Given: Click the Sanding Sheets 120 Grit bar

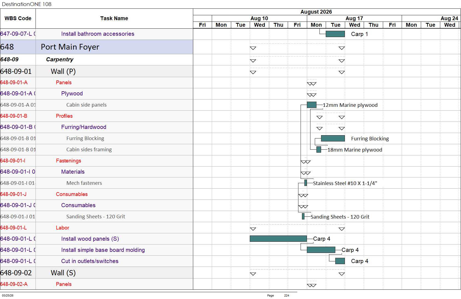Looking at the screenshot, I should [x=303, y=216].
